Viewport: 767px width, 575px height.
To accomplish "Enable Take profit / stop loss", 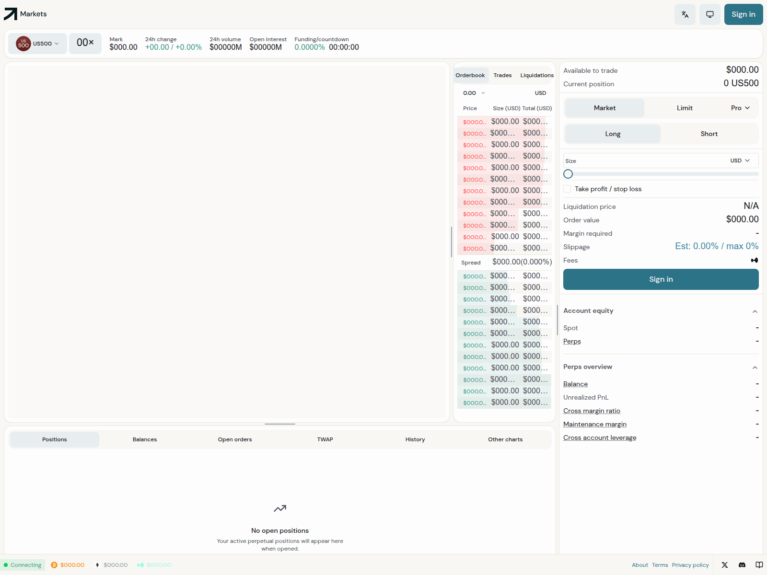I will point(567,189).
